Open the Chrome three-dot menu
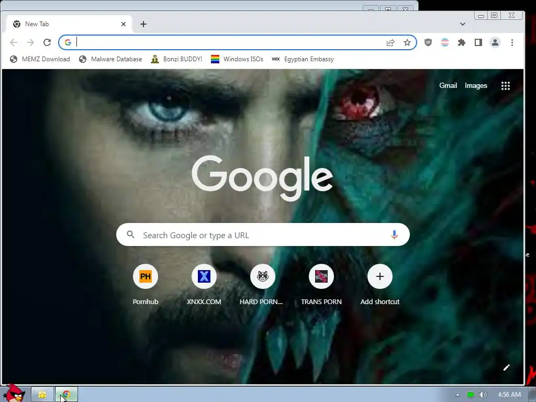 (x=512, y=42)
